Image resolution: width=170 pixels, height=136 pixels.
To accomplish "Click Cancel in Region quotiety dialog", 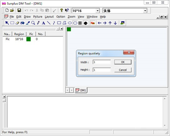I will coord(123,70).
